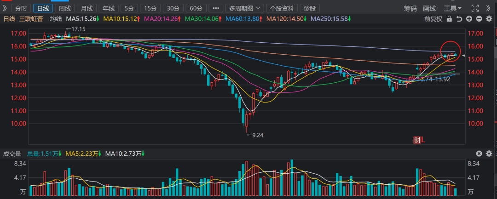Open 个股资料 stock info
Screen dimensions: 497x199
point(282,8)
